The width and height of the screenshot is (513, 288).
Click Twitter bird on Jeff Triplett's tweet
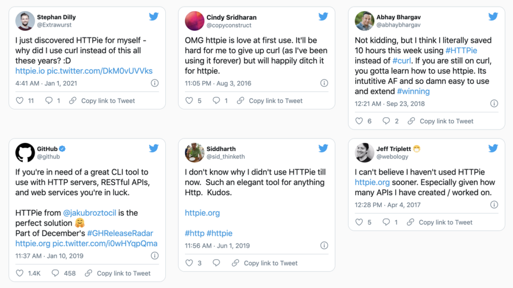493,149
